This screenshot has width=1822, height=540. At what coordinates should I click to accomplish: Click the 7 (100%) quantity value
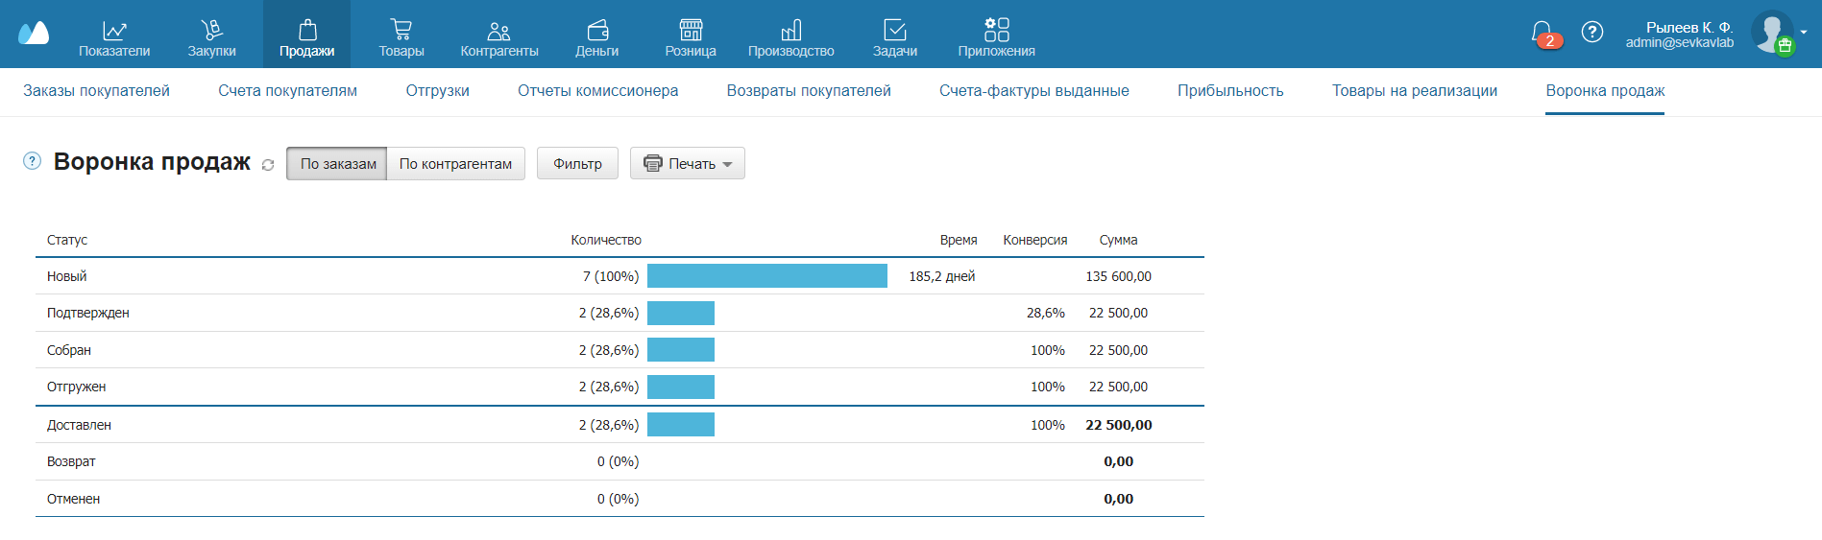pos(611,276)
